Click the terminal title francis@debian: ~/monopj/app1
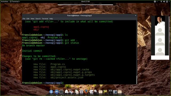 click(80, 15)
